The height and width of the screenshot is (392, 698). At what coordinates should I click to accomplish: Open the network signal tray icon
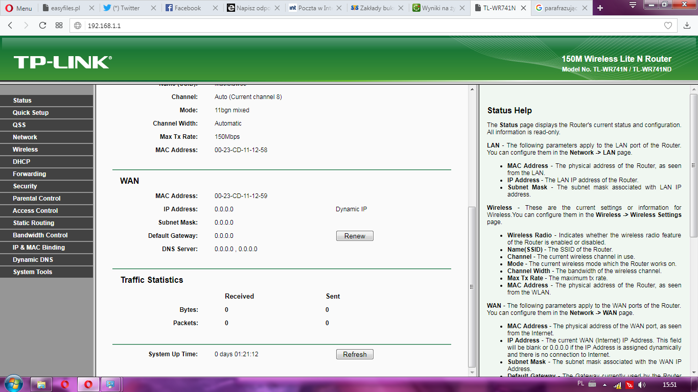(x=617, y=385)
